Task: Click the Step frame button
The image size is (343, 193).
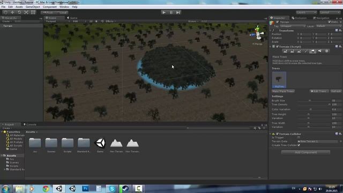Action: coord(178,12)
